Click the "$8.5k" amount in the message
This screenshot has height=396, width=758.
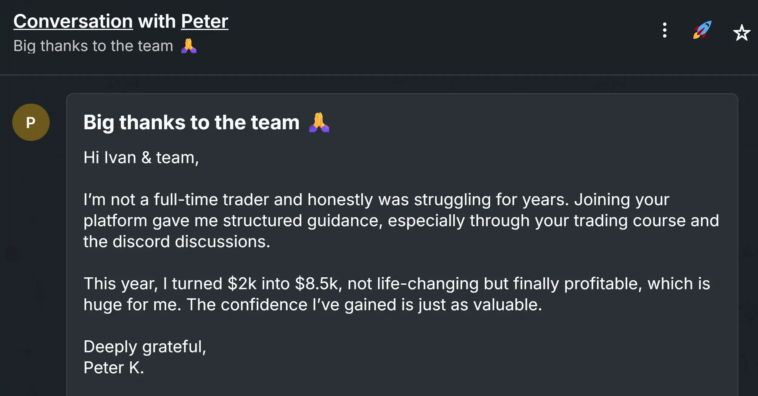pos(318,284)
